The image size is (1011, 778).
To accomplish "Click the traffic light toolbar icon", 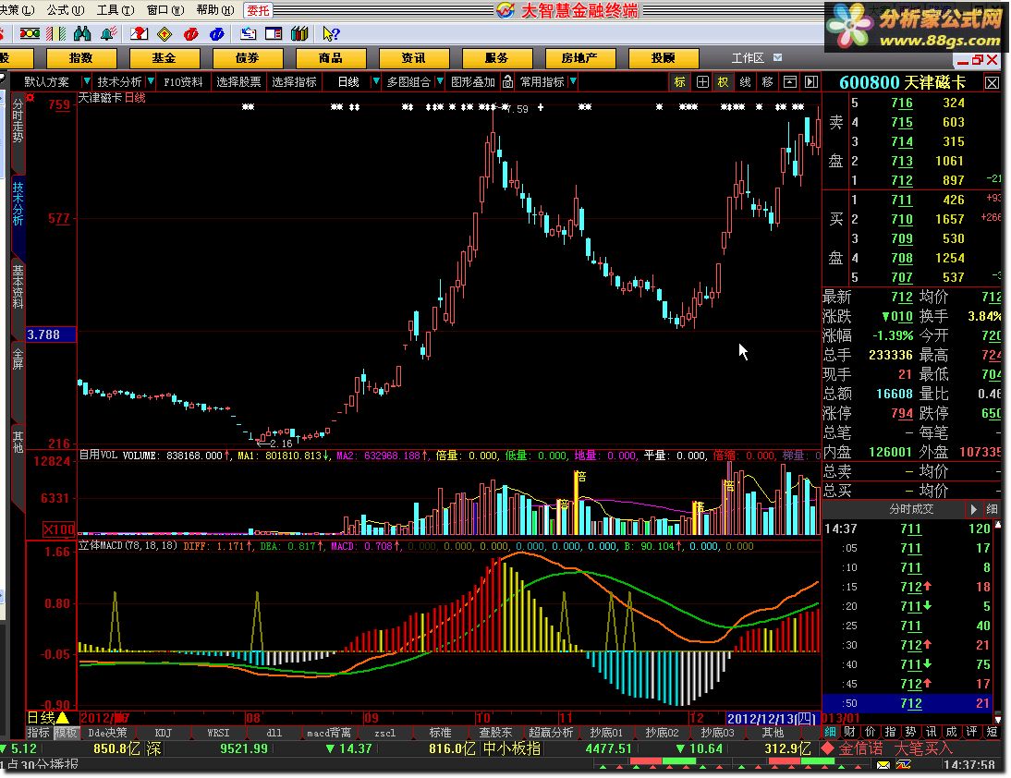I will (30, 33).
